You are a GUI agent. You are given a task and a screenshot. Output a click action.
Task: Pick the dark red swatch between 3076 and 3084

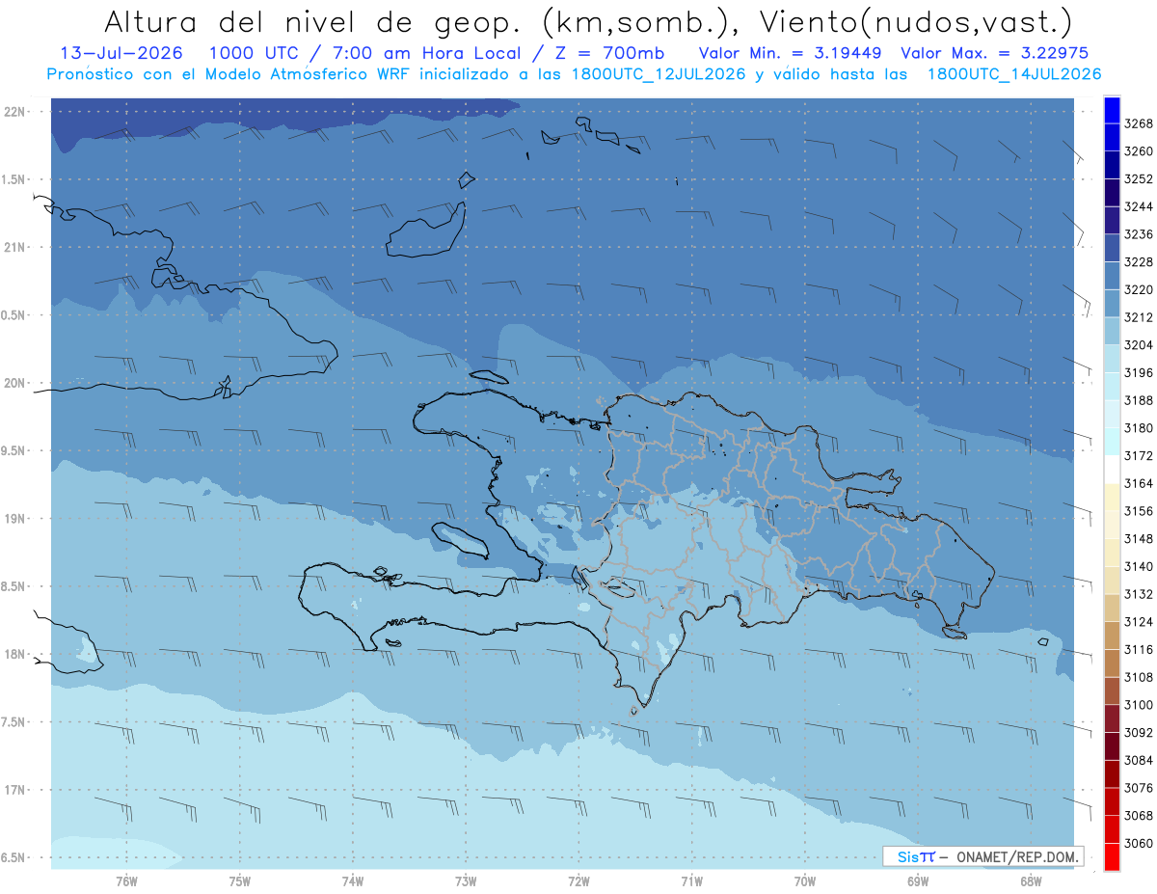[x=1112, y=773]
